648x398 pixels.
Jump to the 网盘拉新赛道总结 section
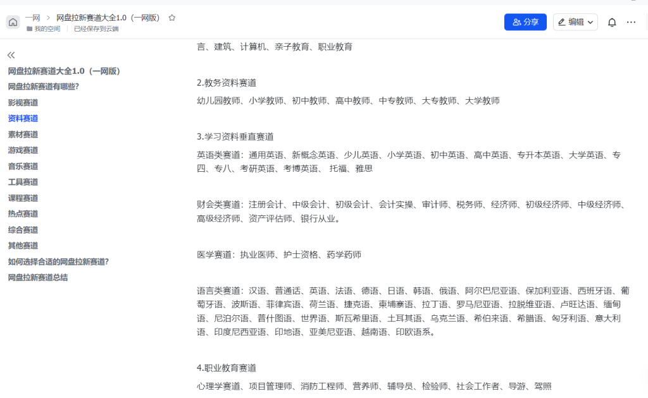[38, 277]
